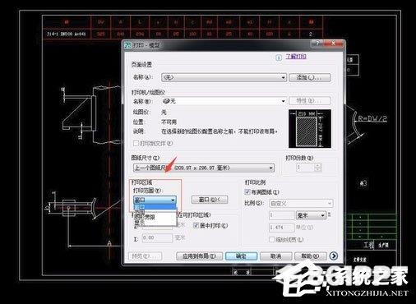Toggle 布满图纸 fit to paper checkbox
This screenshot has height=304, width=416.
pyautogui.click(x=247, y=191)
